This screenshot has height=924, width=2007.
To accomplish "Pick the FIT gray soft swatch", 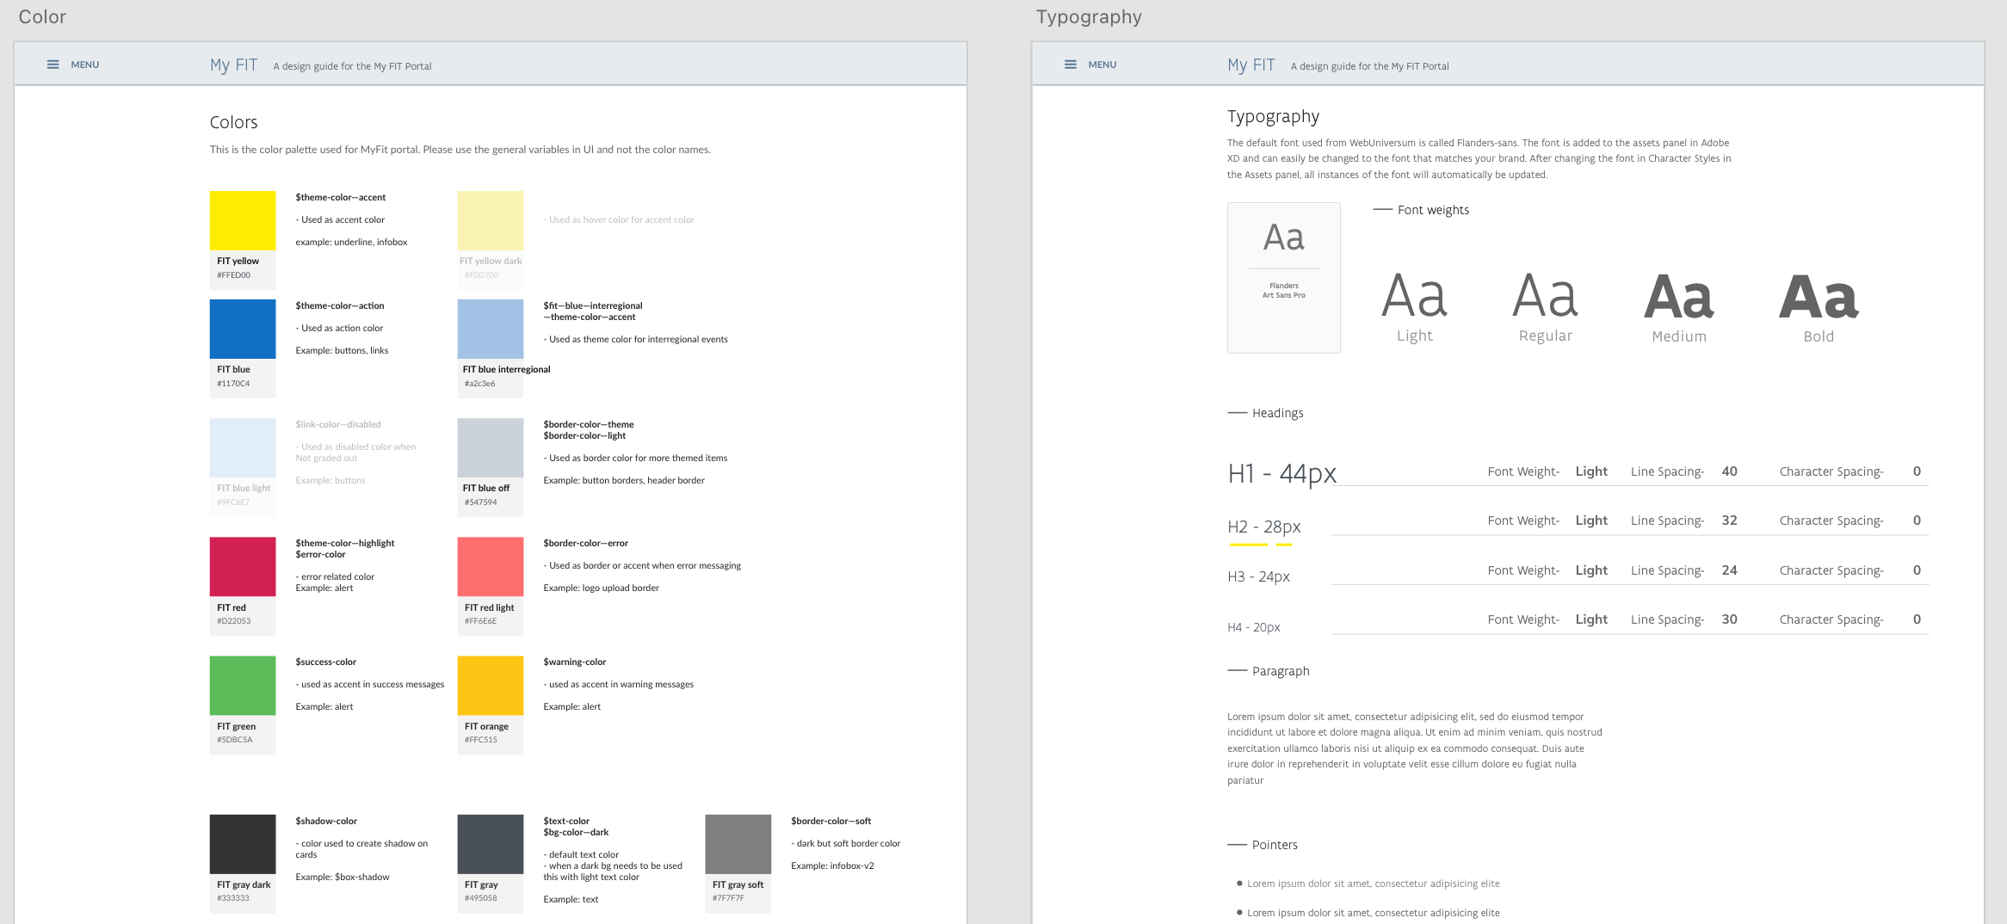I will [x=738, y=844].
